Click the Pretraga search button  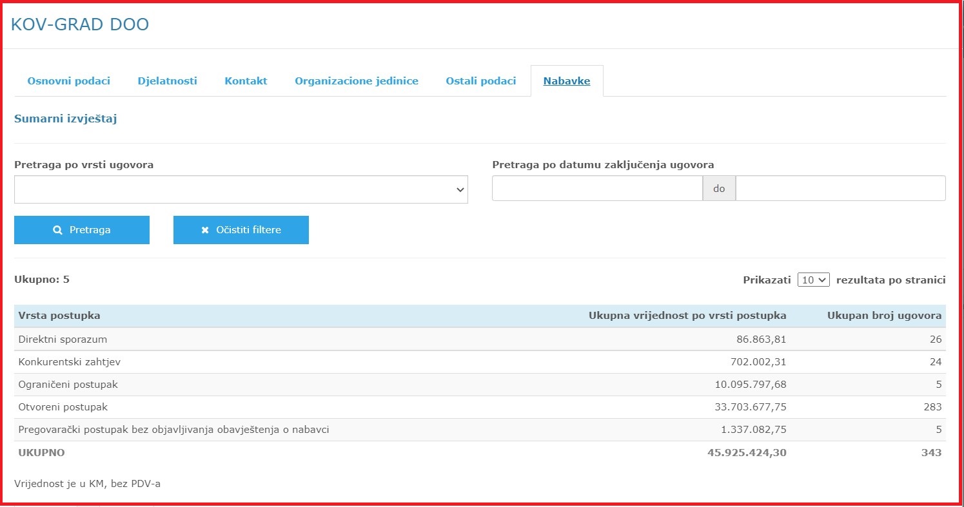82,230
